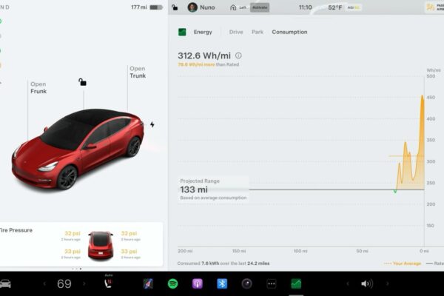Show info for 312.6 Wh/mi
The width and height of the screenshot is (444, 296).
tap(238, 55)
